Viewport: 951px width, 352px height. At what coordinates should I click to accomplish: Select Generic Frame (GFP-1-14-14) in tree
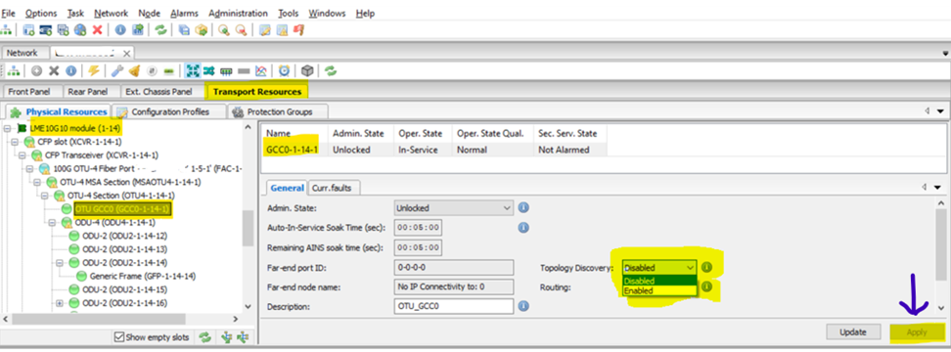pyautogui.click(x=143, y=276)
